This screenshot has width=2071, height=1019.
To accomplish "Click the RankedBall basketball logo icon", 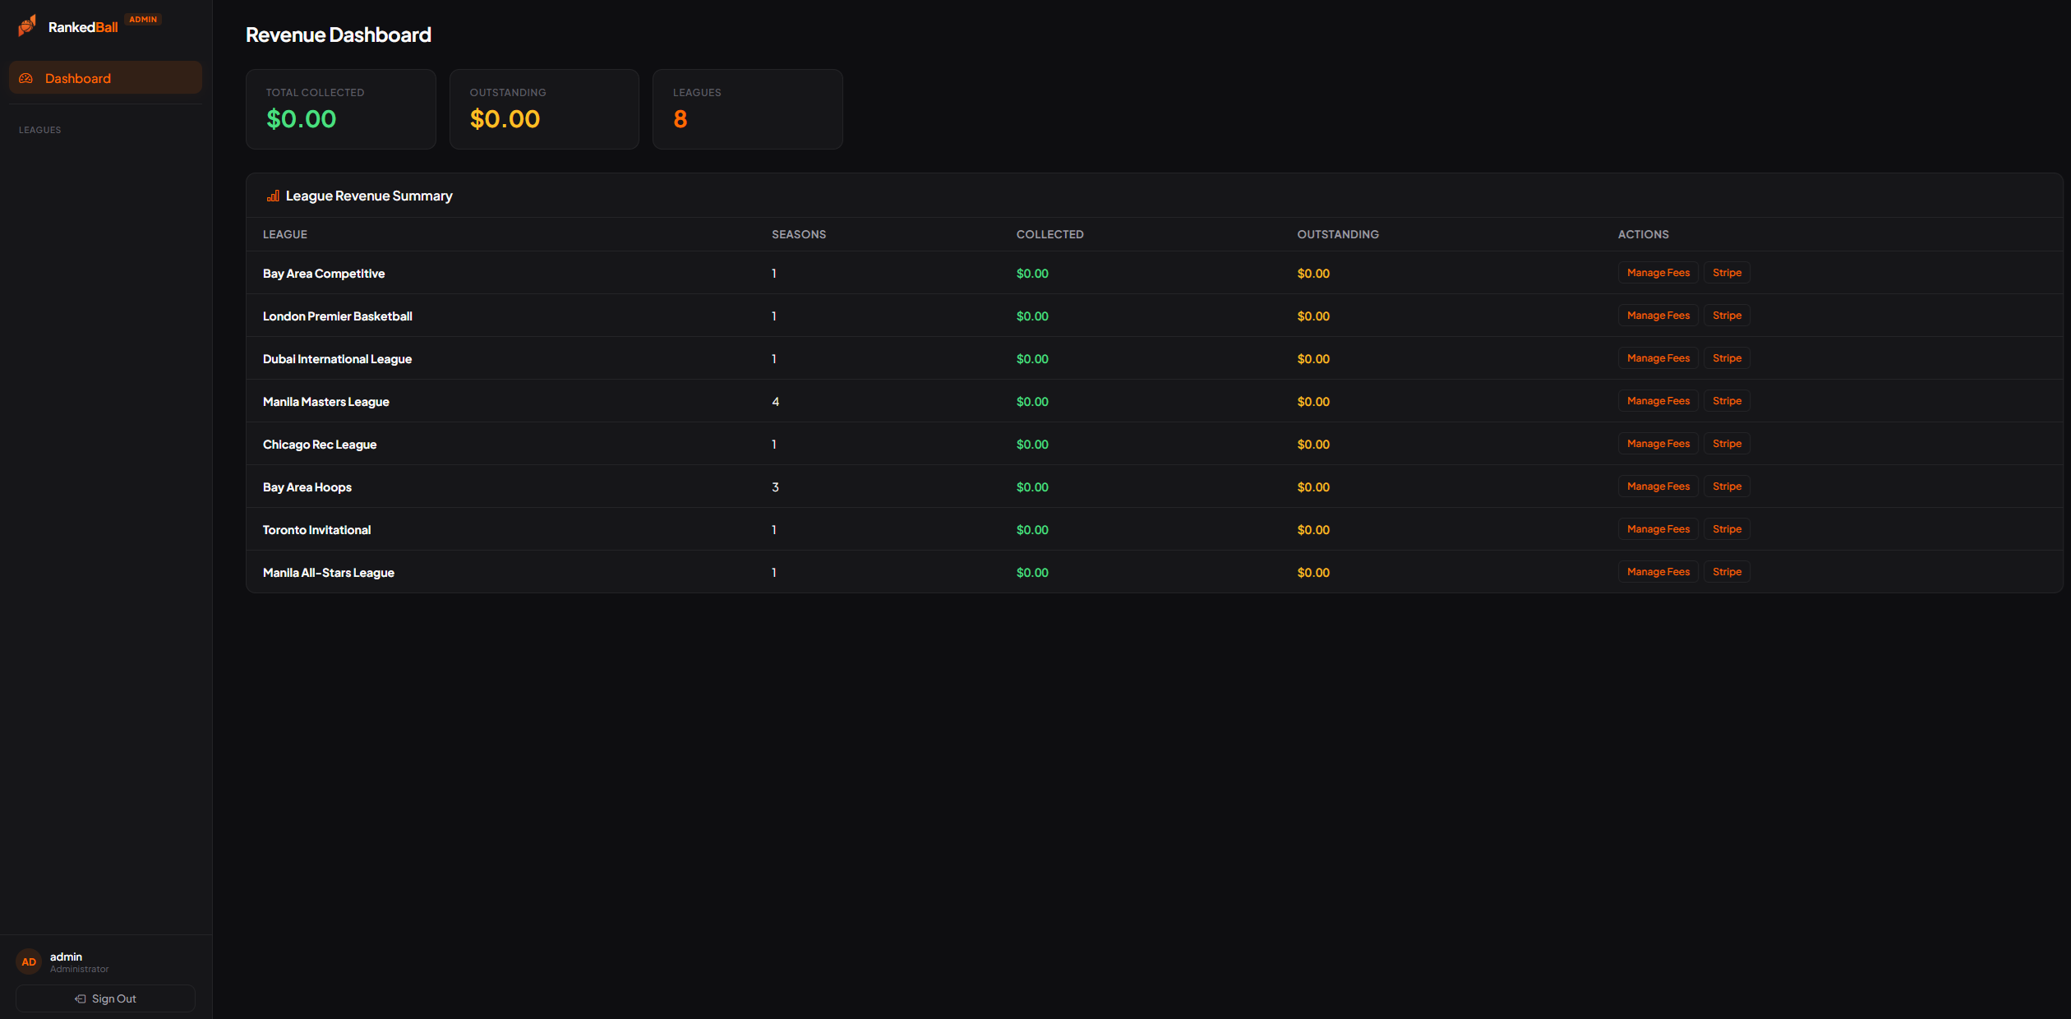I will [27, 25].
